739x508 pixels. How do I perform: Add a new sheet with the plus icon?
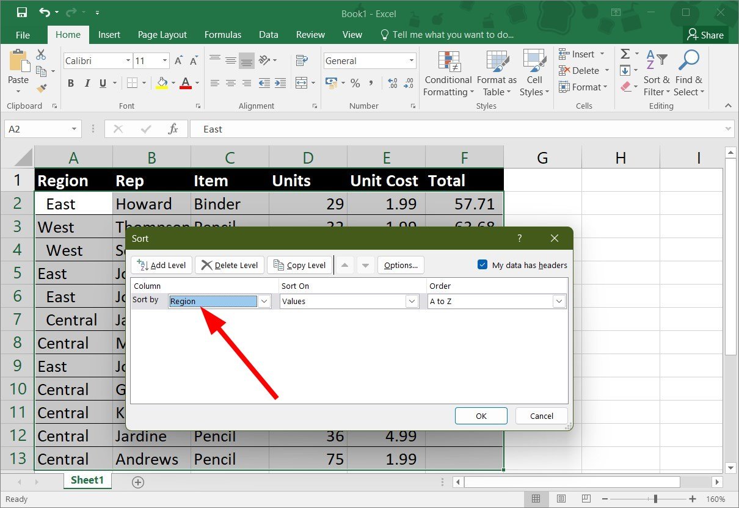pos(139,482)
